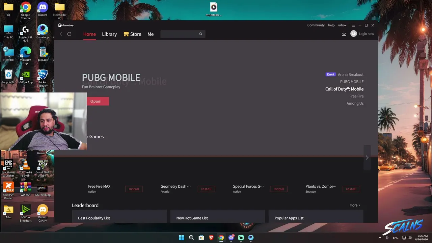The image size is (432, 243).
Task: Select the Grand Theft Auto V shortcut
Action: [x=43, y=168]
